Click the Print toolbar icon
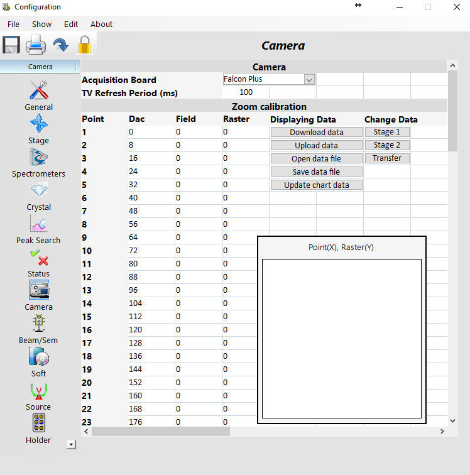 [35, 45]
